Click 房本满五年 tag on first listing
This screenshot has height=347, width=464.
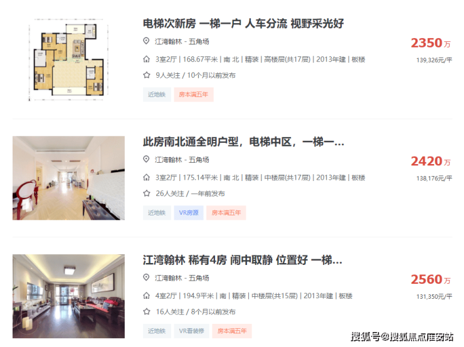coord(194,95)
